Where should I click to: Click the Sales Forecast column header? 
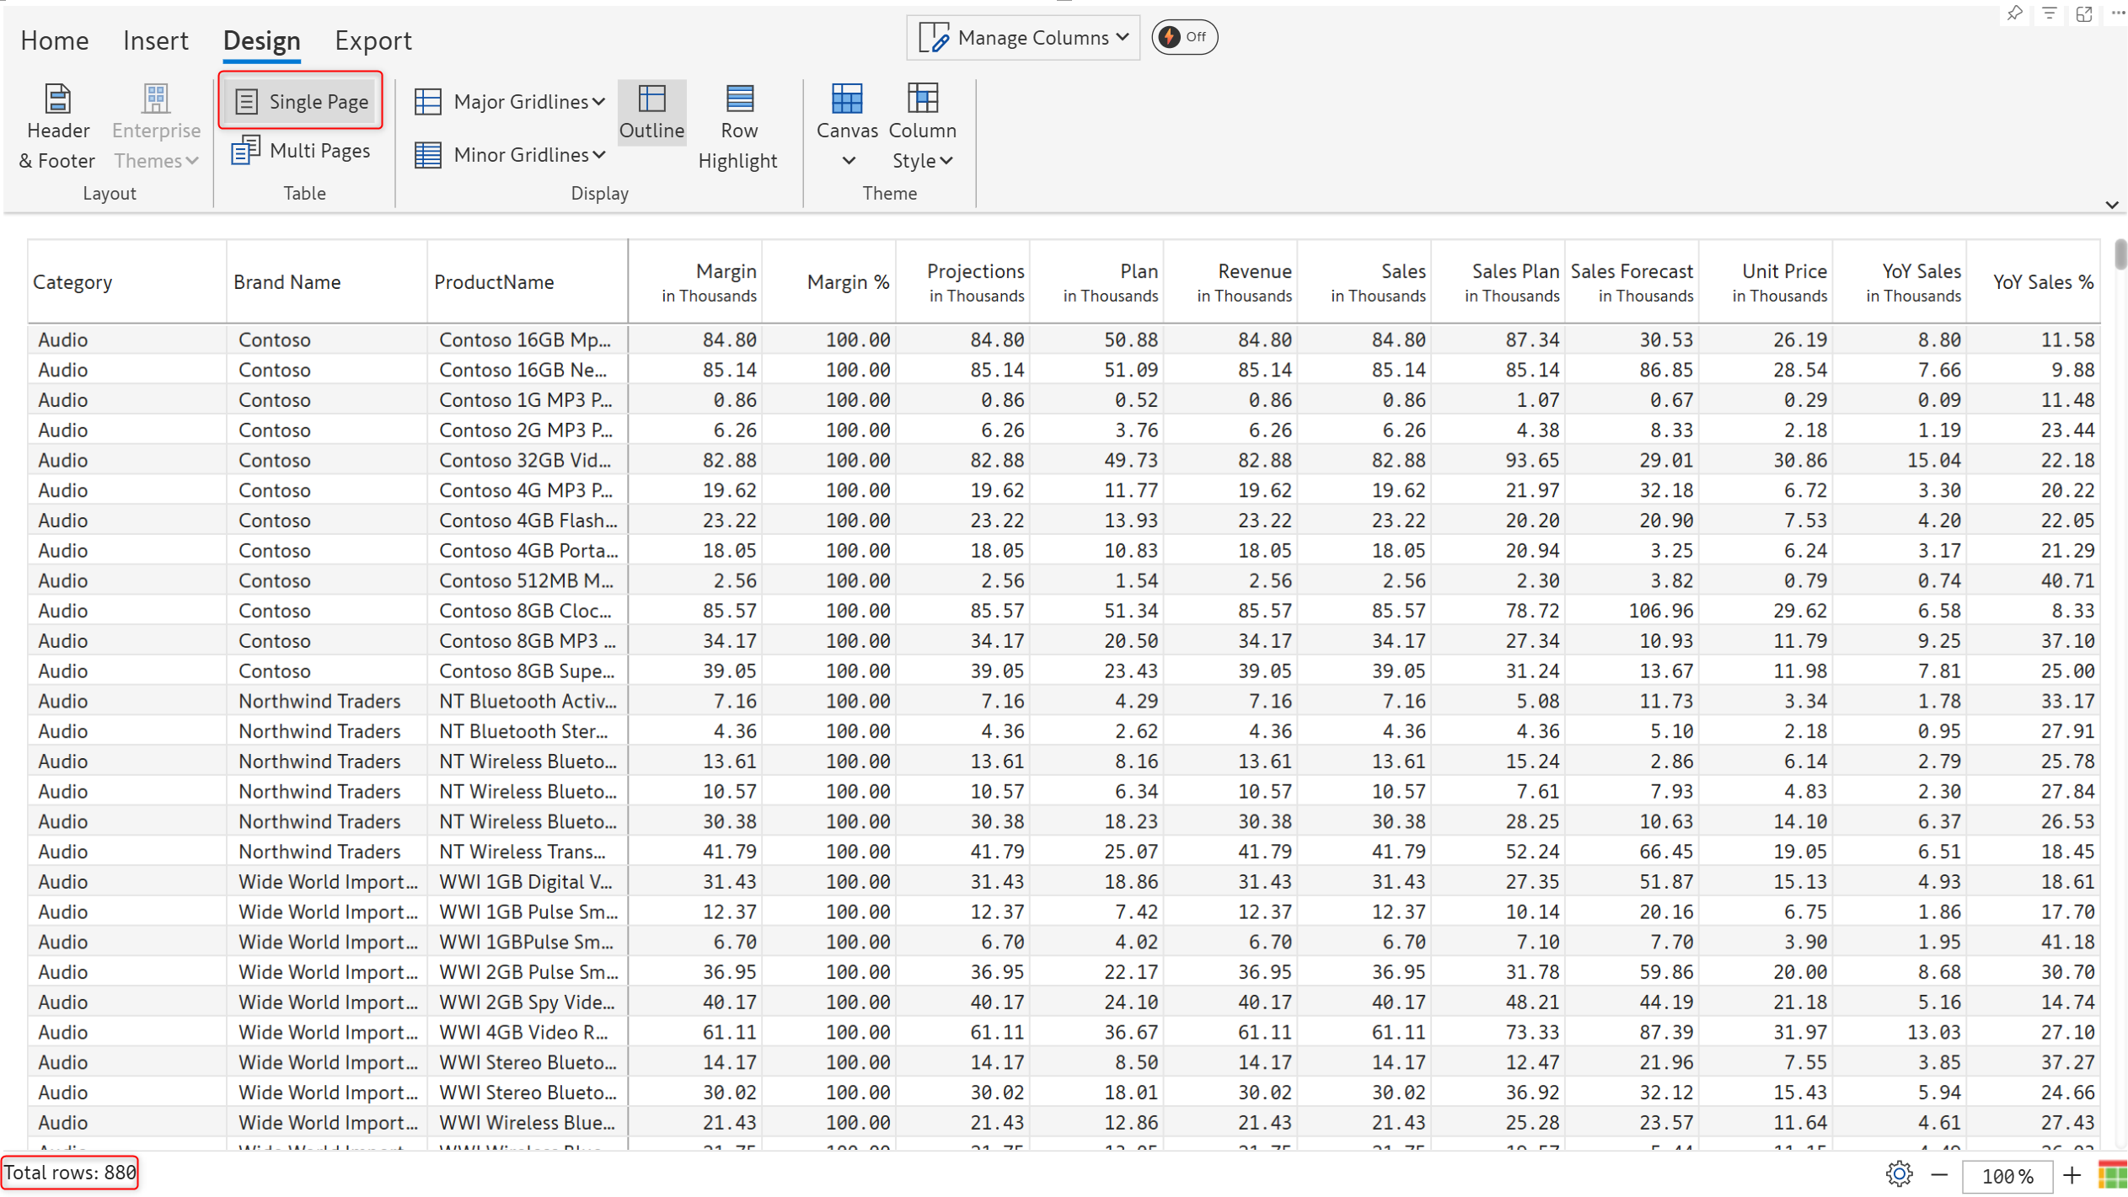point(1631,281)
